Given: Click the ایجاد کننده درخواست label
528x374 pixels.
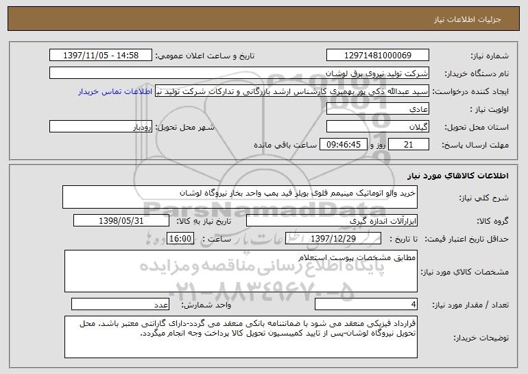Looking at the screenshot, I should click(471, 92).
